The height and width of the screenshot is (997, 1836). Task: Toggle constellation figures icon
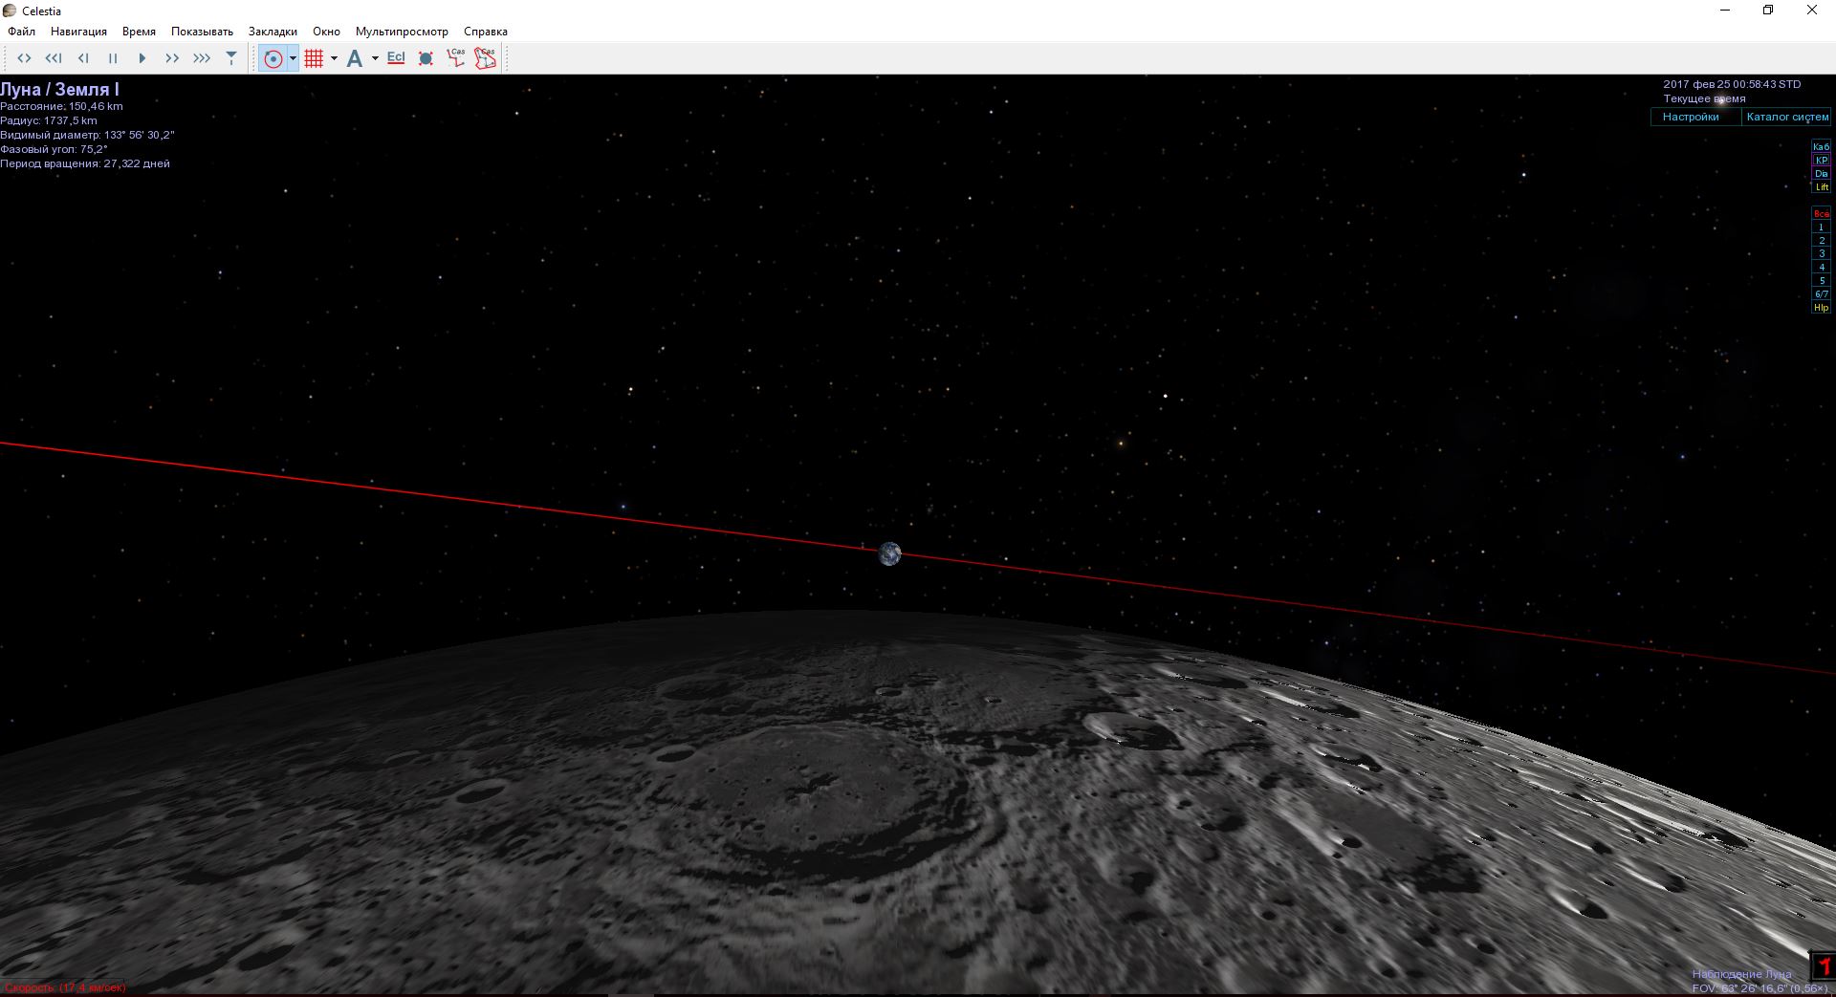tap(456, 58)
